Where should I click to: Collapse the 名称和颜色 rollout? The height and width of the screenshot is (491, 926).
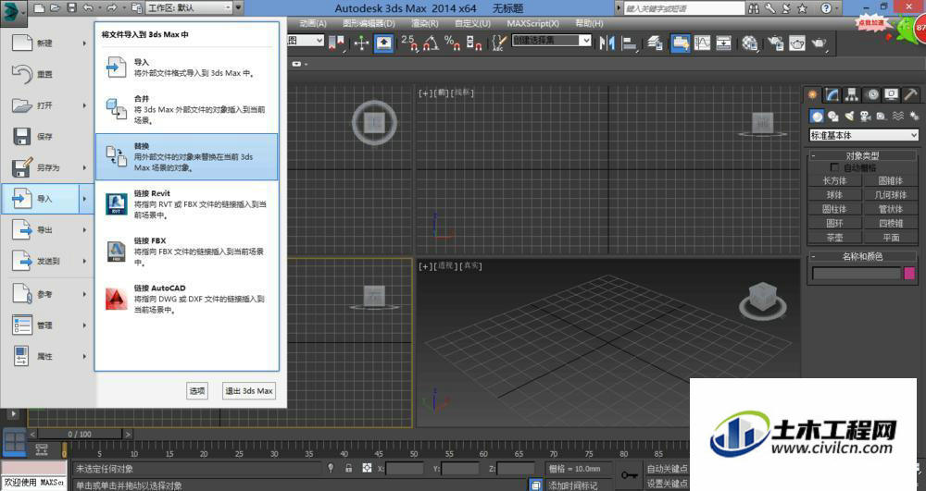(x=862, y=256)
